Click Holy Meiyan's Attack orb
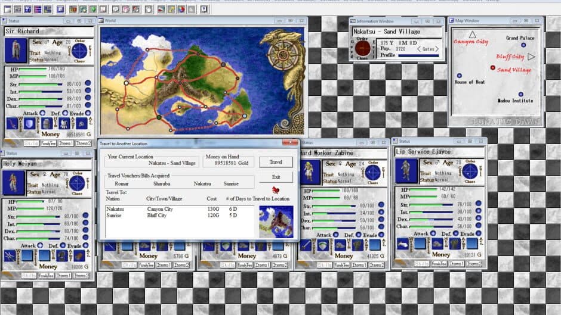Viewport: 561px width, 315px height. point(40,245)
